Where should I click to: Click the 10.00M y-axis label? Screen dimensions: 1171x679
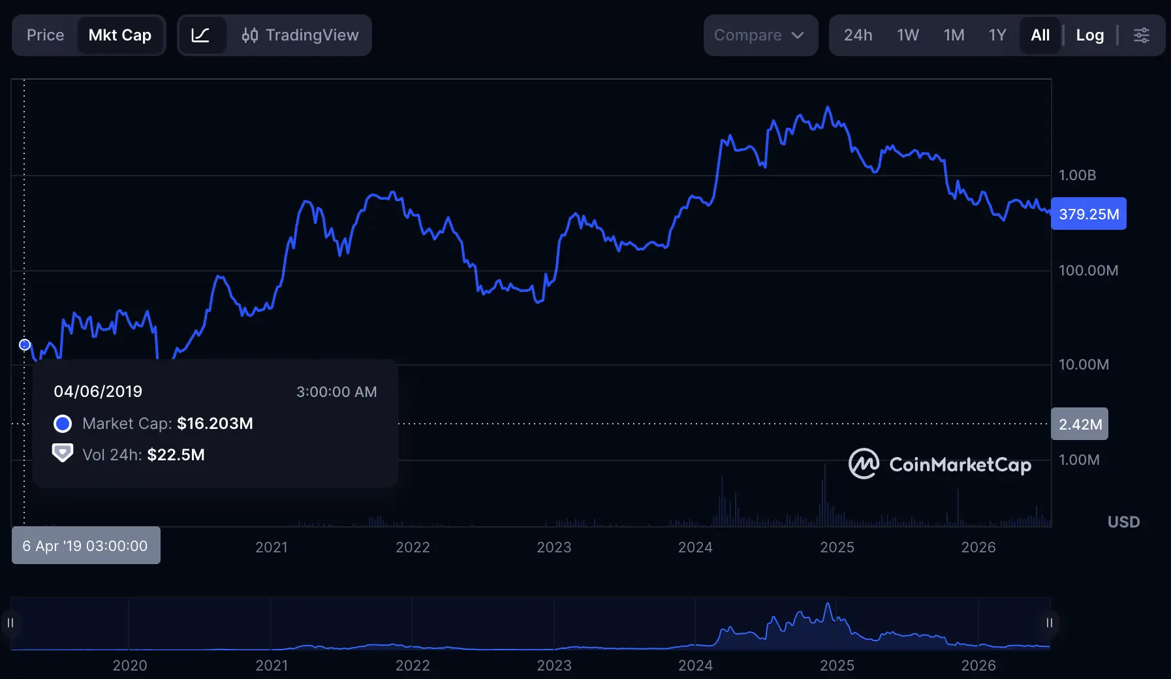(1084, 364)
